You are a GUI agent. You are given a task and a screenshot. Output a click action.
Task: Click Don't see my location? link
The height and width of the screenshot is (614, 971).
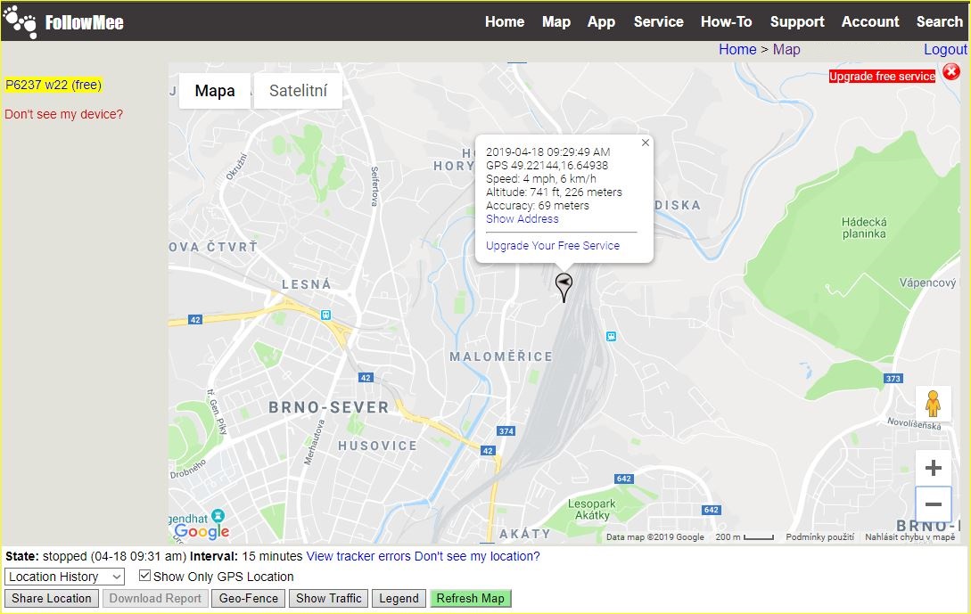[477, 556]
